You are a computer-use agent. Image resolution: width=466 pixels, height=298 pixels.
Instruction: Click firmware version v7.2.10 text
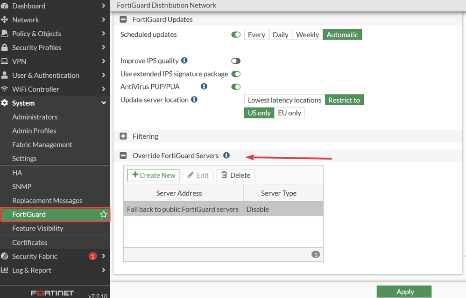point(98,295)
